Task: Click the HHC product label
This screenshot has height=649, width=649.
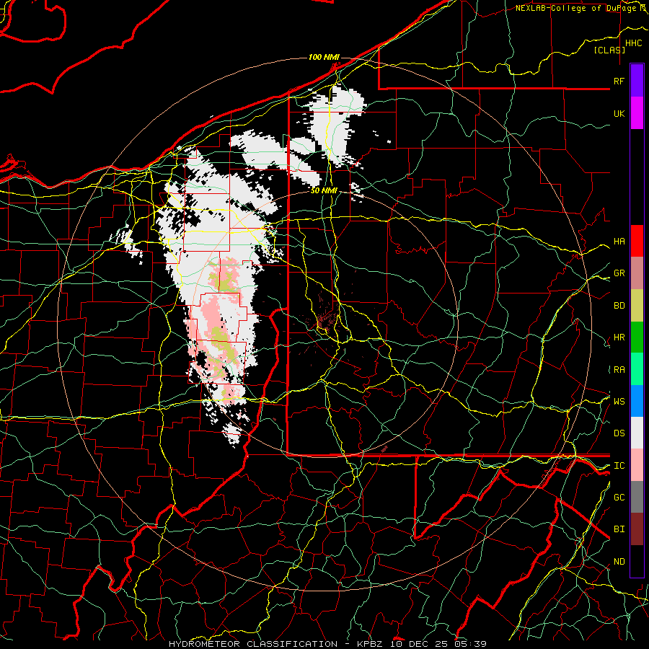Action: pos(633,43)
